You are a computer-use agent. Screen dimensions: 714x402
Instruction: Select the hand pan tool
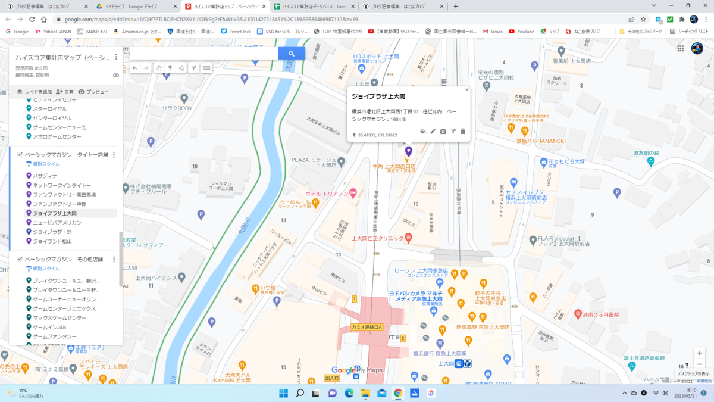click(159, 68)
